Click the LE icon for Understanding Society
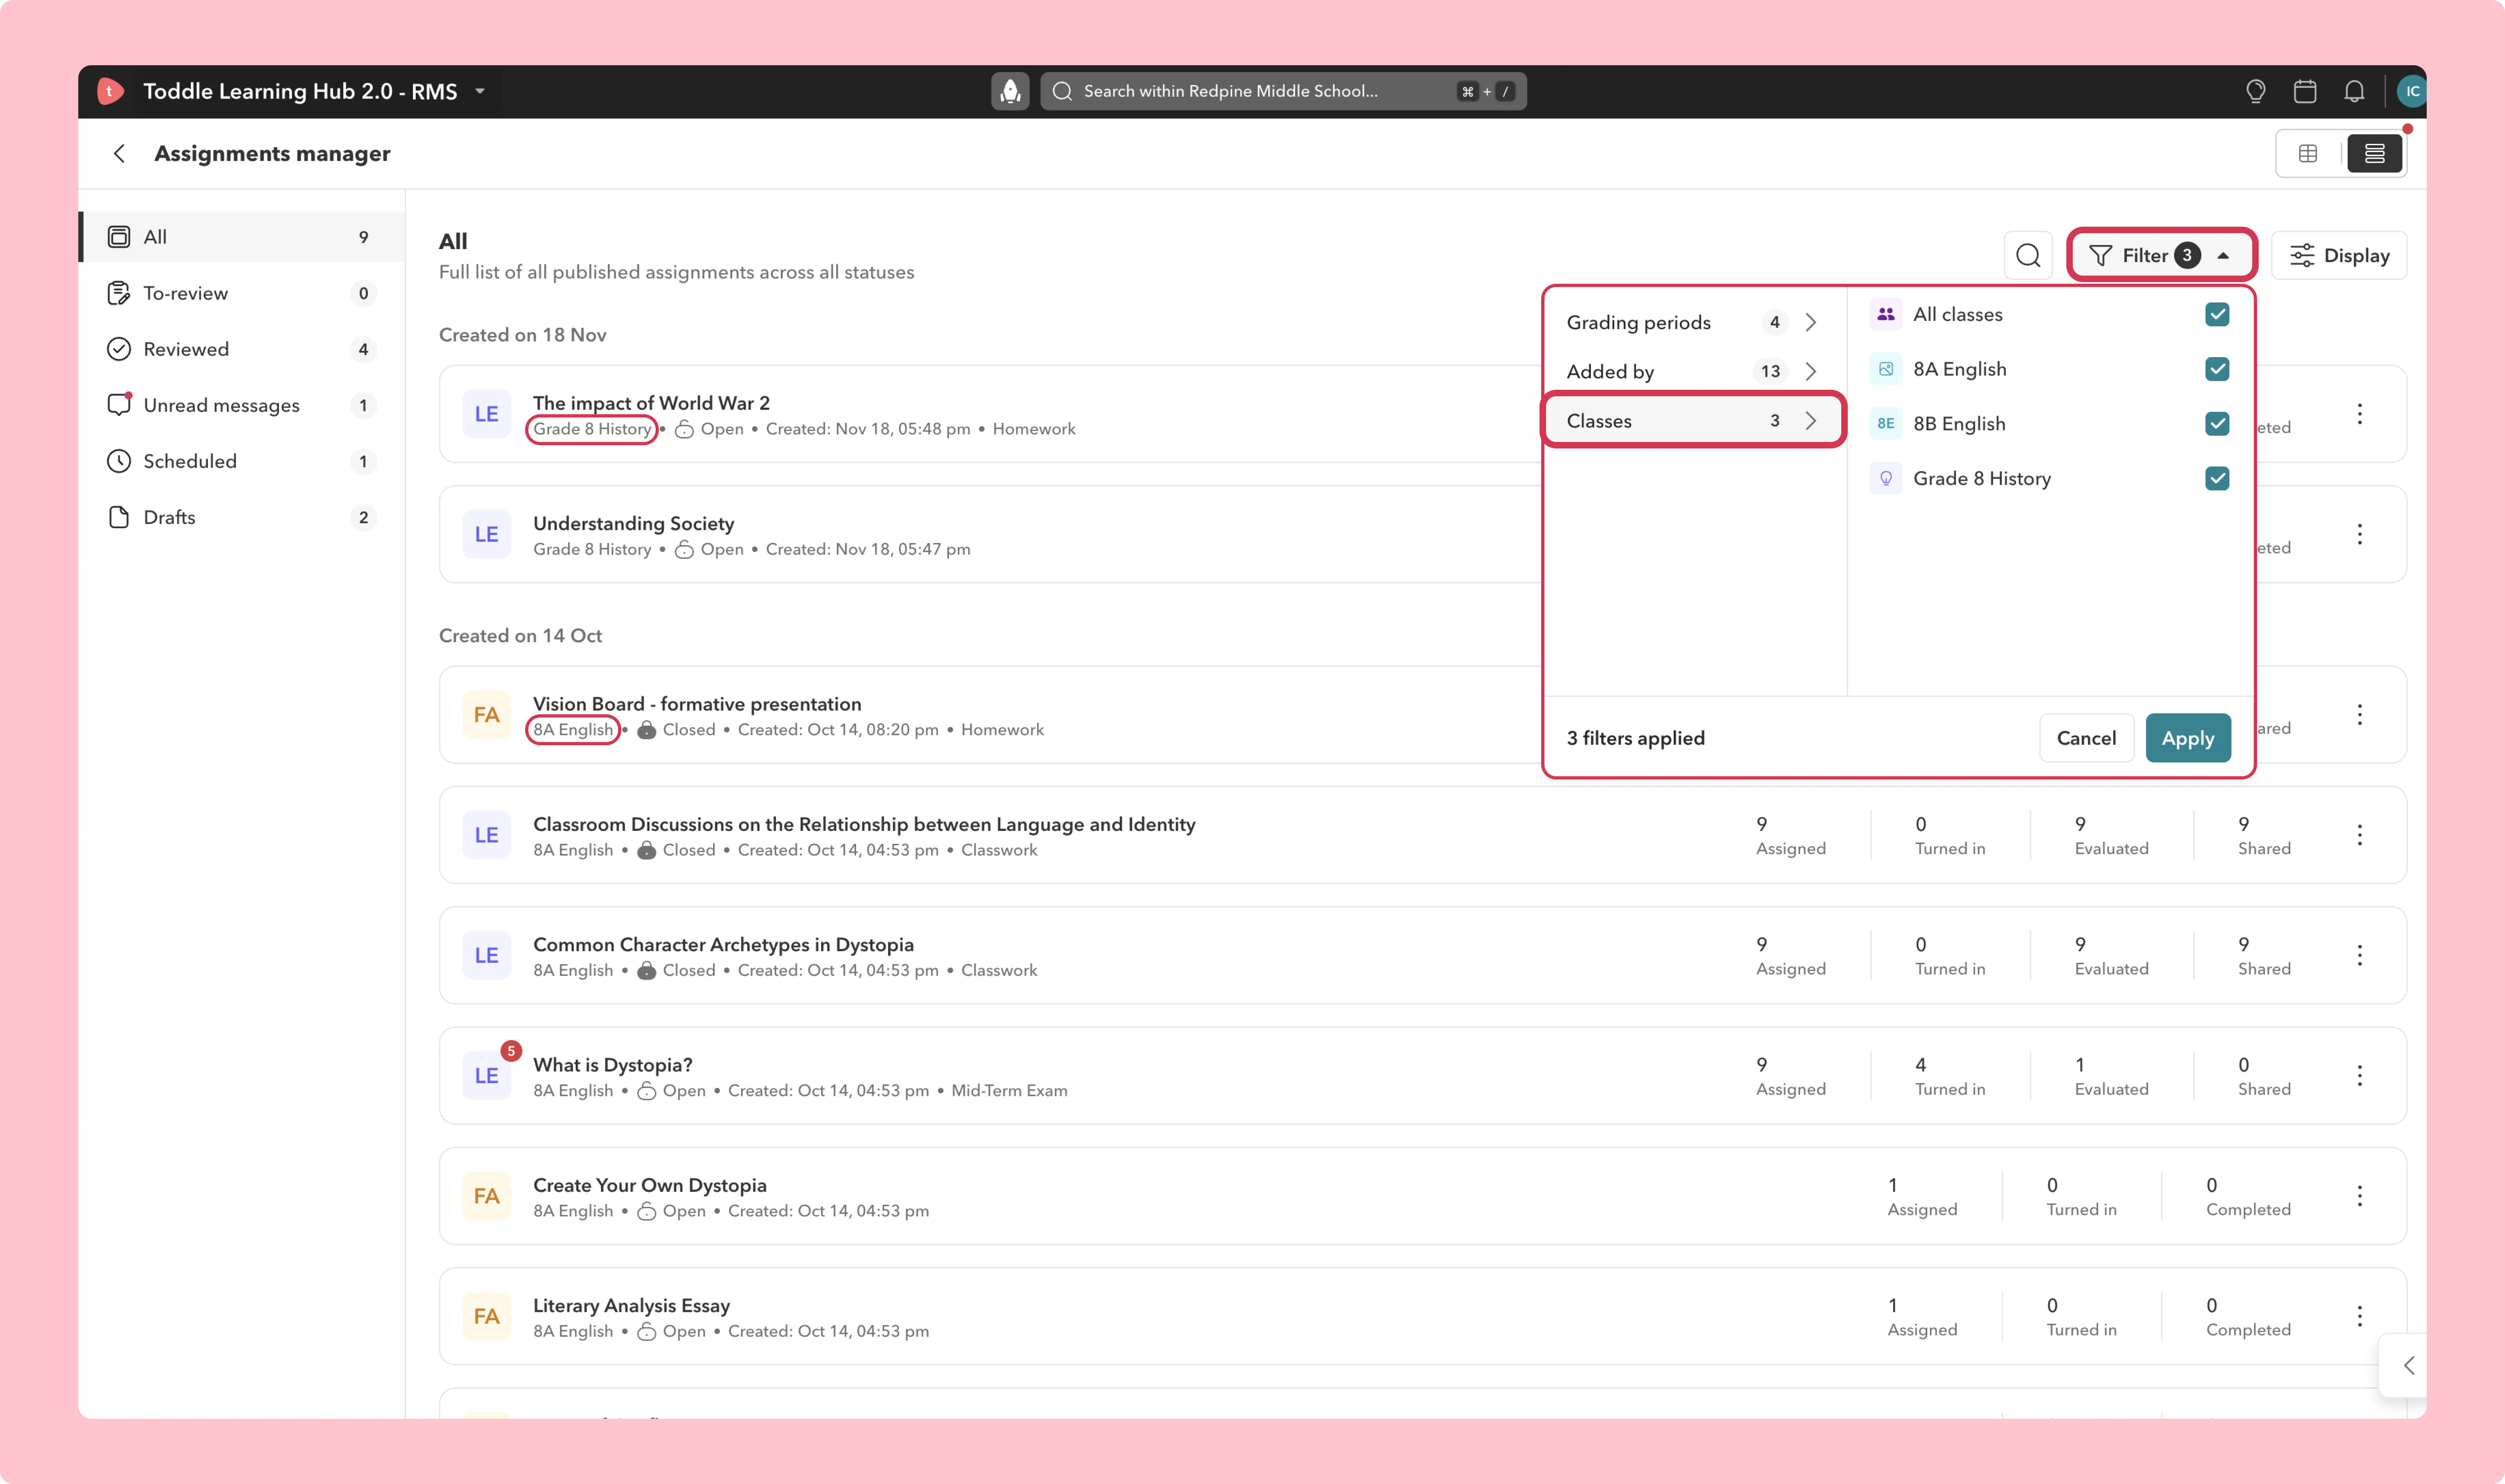This screenshot has width=2505, height=1484. coord(486,534)
